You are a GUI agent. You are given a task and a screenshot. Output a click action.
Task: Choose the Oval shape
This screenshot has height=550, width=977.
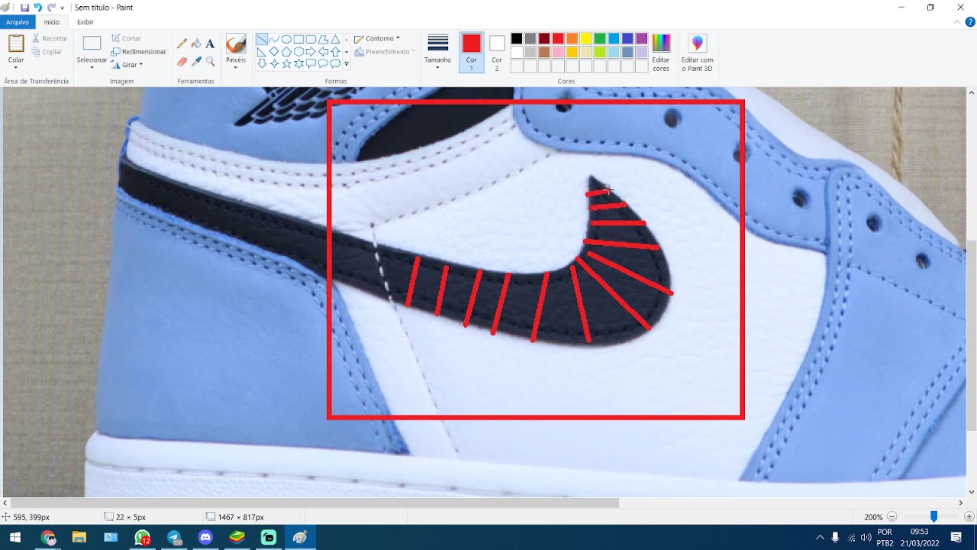click(x=286, y=39)
